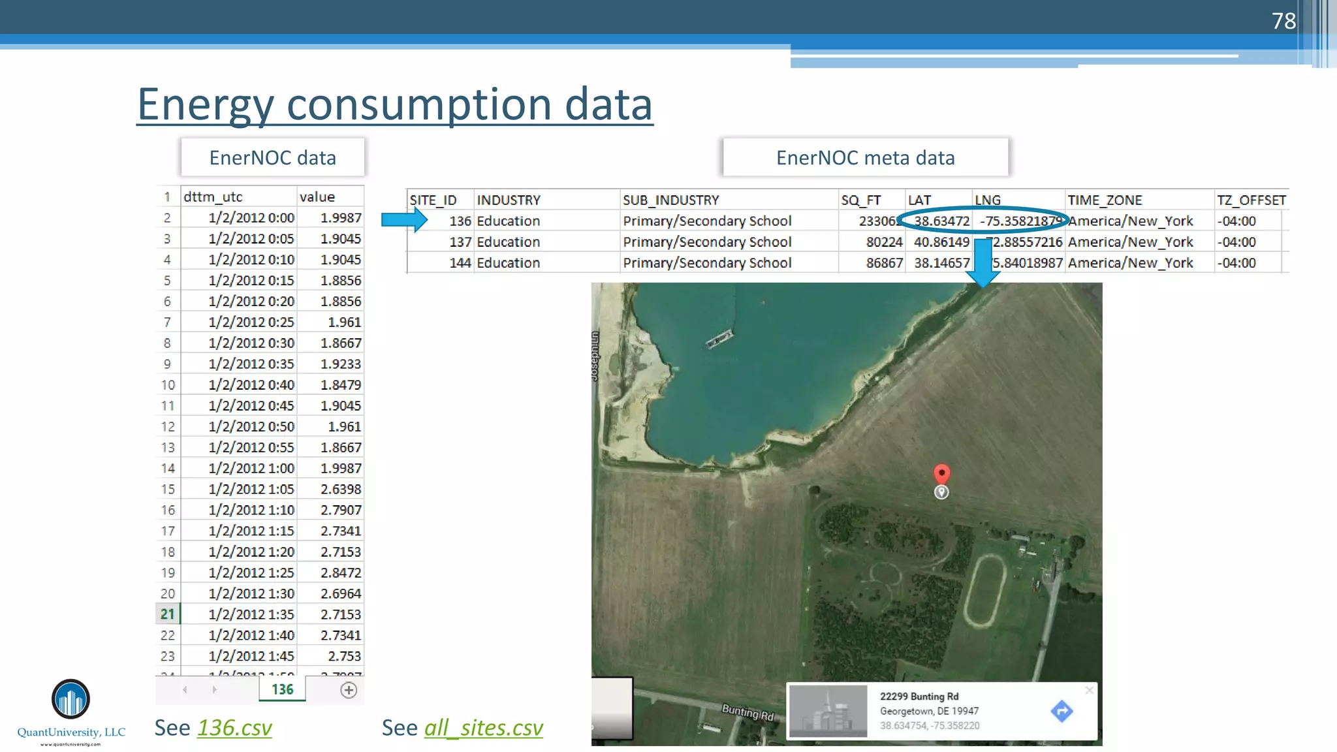The image size is (1337, 752).
Task: Click coordinates 38.634754, -75.358220 in map card
Action: (x=930, y=725)
